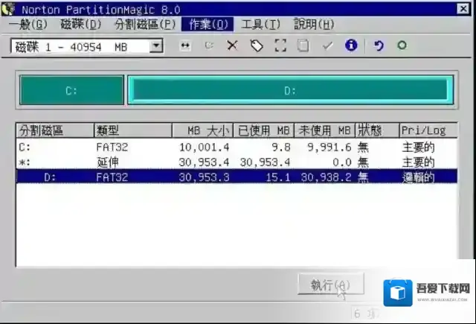This screenshot has height=324, width=476.
Task: Click the 分割磁區 column header
Action: (x=55, y=130)
